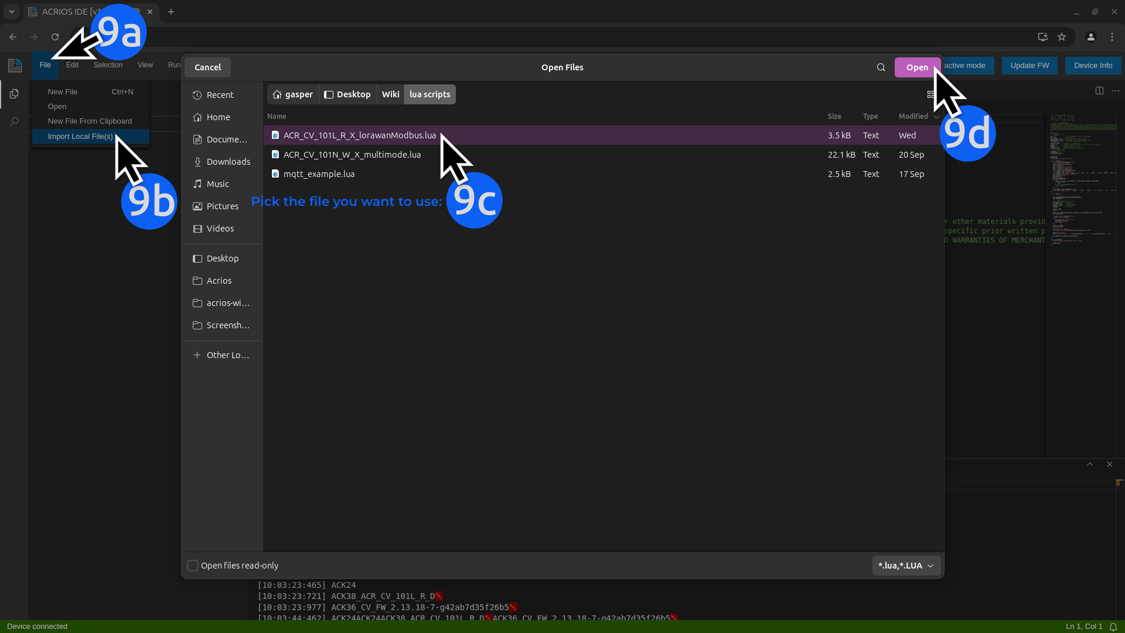Screen dimensions: 1125x633
Task: Click the search icon in file dialog
Action: pos(881,67)
